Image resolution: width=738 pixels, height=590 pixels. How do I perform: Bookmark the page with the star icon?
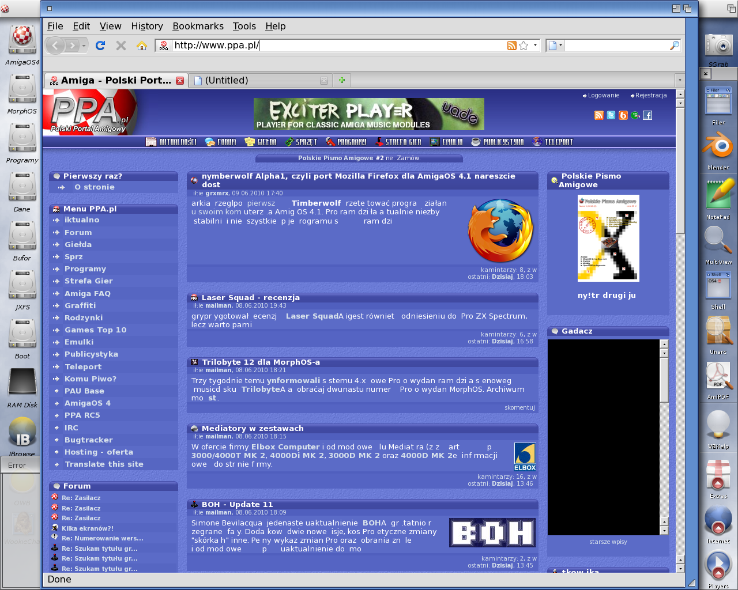(524, 46)
